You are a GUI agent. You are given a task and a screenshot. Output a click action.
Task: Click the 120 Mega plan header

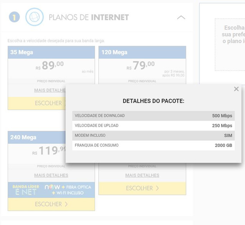(142, 52)
